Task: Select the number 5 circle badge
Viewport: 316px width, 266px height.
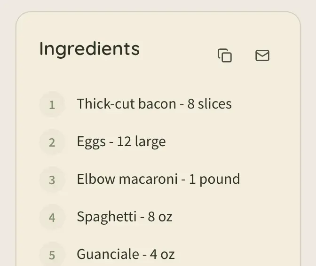Action: pos(52,254)
